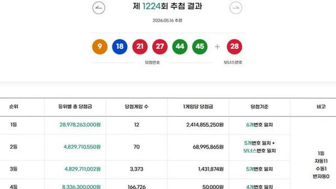Select the red ball numbered 27
The width and height of the screenshot is (336, 189).
(160, 47)
